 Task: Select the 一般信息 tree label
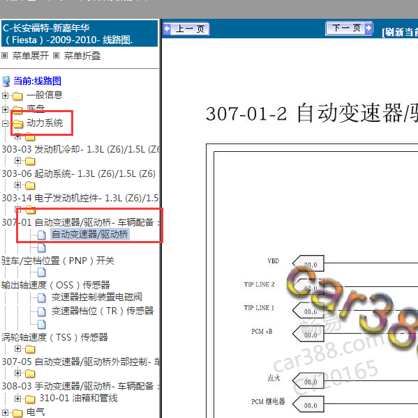click(x=45, y=95)
